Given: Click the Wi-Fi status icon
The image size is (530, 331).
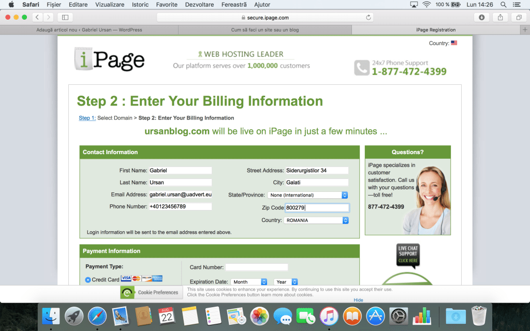Looking at the screenshot, I should coord(426,4).
